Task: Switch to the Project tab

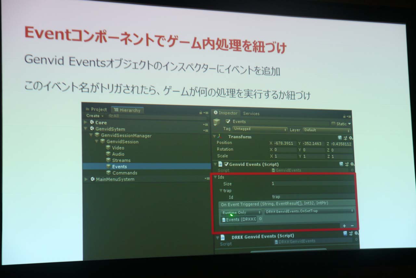Action: tap(97, 109)
